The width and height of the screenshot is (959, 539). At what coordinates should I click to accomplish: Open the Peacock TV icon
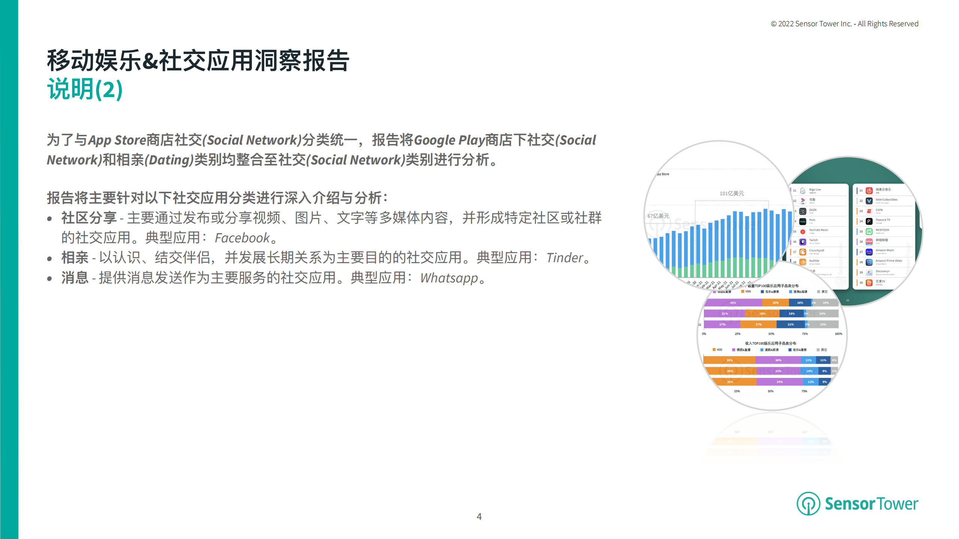(x=869, y=221)
